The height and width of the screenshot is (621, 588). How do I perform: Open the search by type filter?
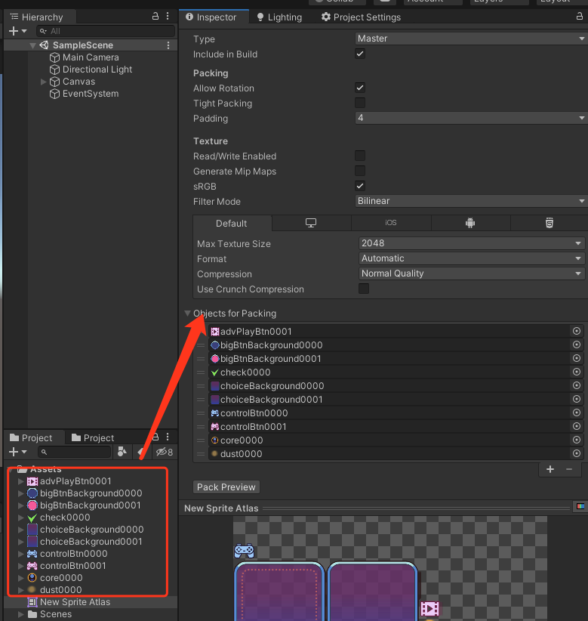(122, 452)
